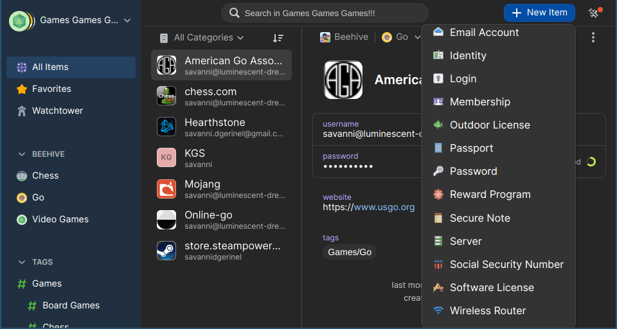Select All Items in sidebar
Image resolution: width=617 pixels, height=329 pixels.
pos(71,67)
